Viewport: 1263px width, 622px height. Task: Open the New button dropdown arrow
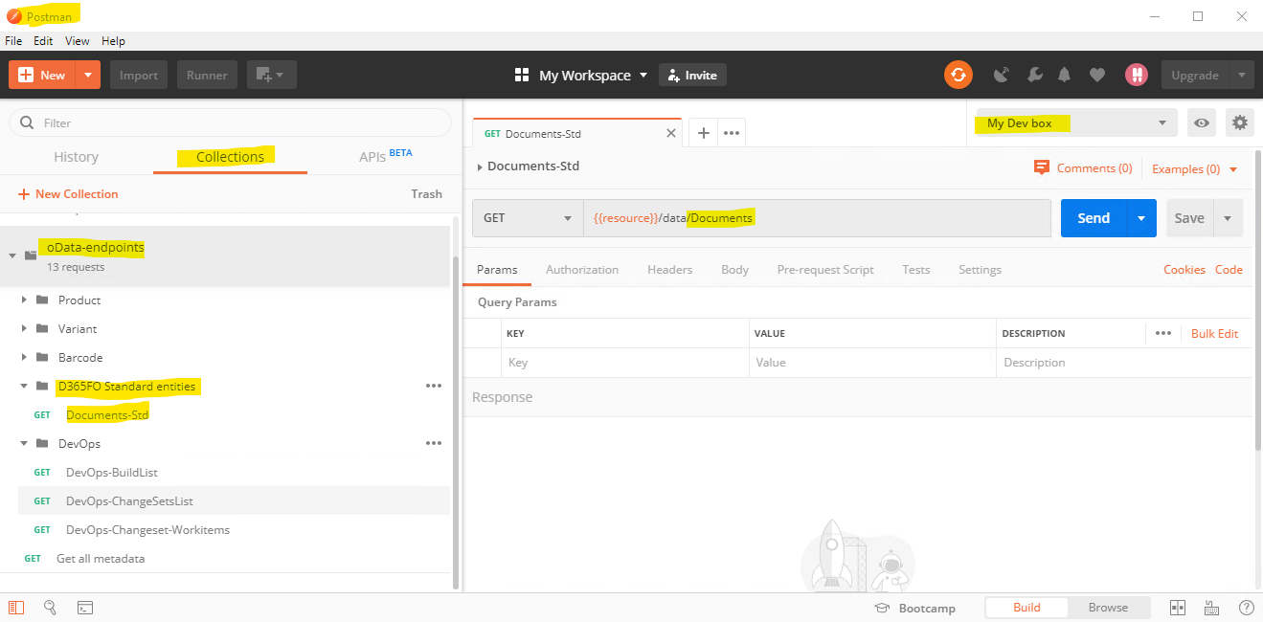(x=87, y=75)
